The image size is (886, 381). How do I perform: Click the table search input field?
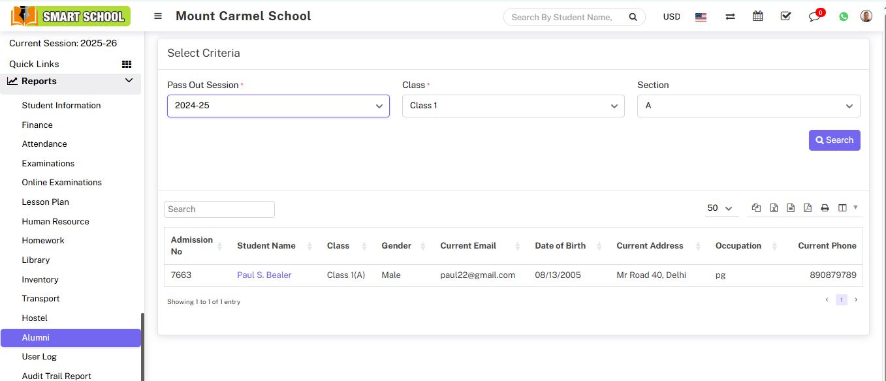coord(219,209)
